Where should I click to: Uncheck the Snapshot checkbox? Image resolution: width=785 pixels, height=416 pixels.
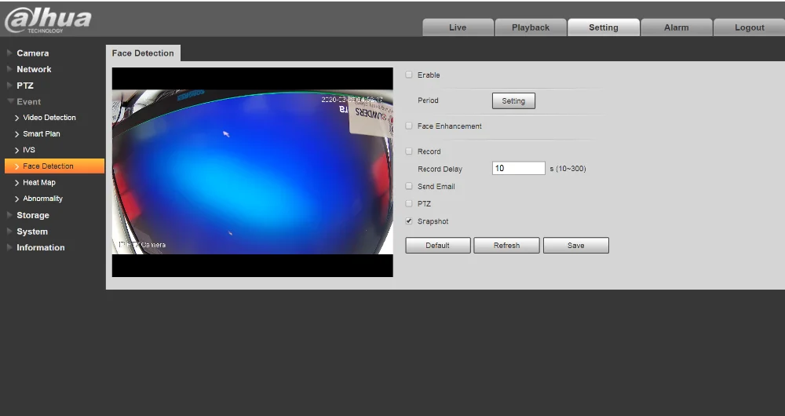pos(409,221)
